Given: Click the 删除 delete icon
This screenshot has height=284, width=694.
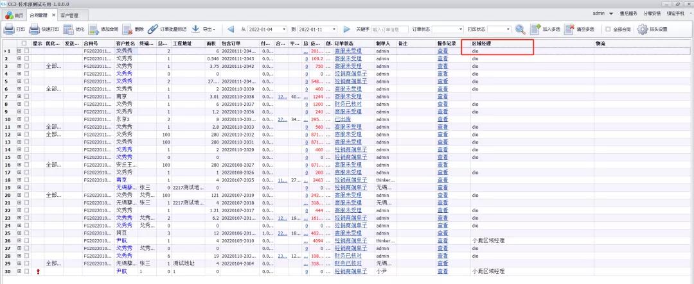Looking at the screenshot, I should point(128,29).
